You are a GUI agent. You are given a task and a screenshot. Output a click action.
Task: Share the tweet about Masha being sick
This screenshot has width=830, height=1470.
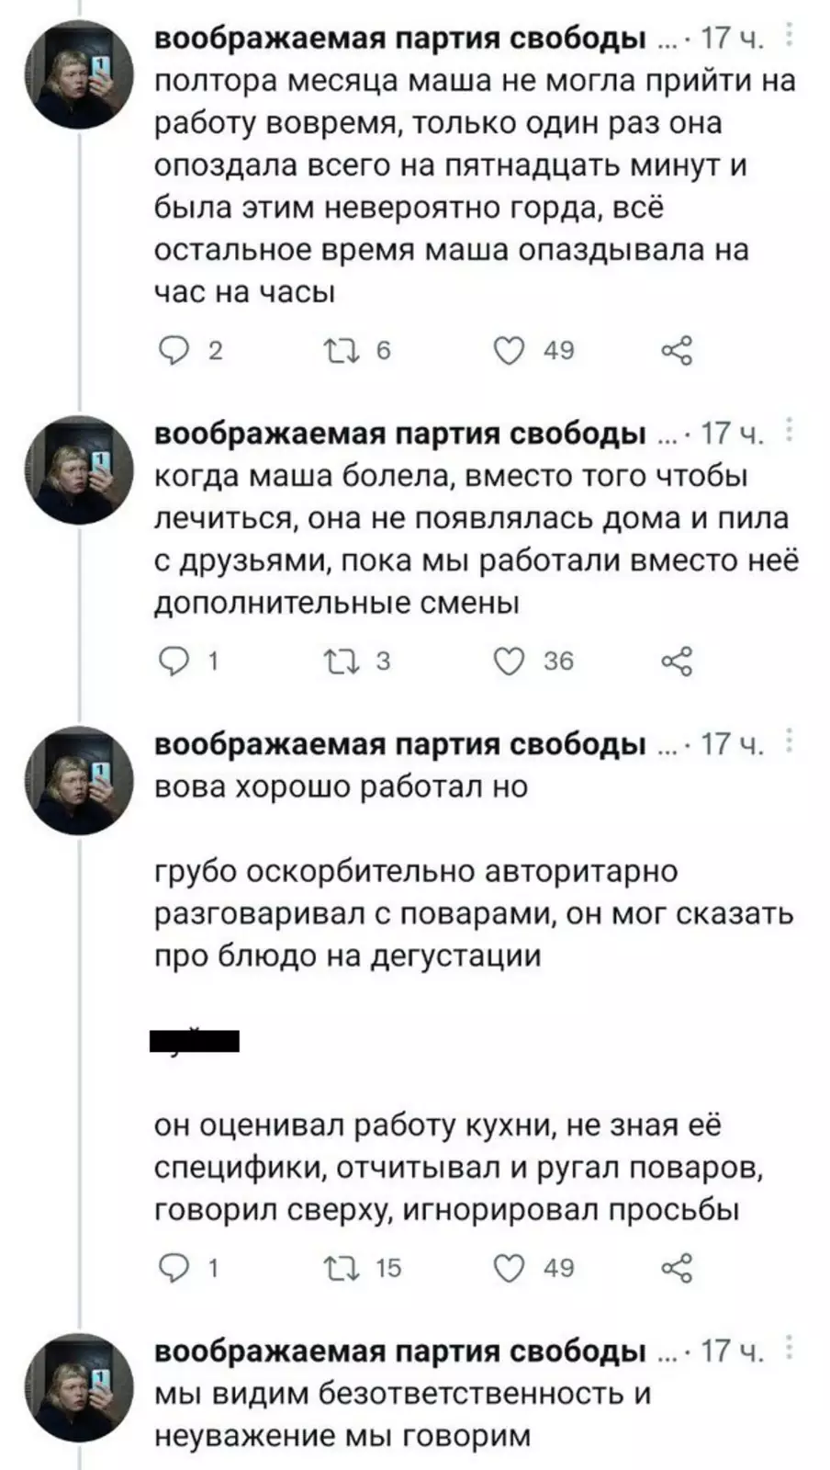click(x=677, y=661)
